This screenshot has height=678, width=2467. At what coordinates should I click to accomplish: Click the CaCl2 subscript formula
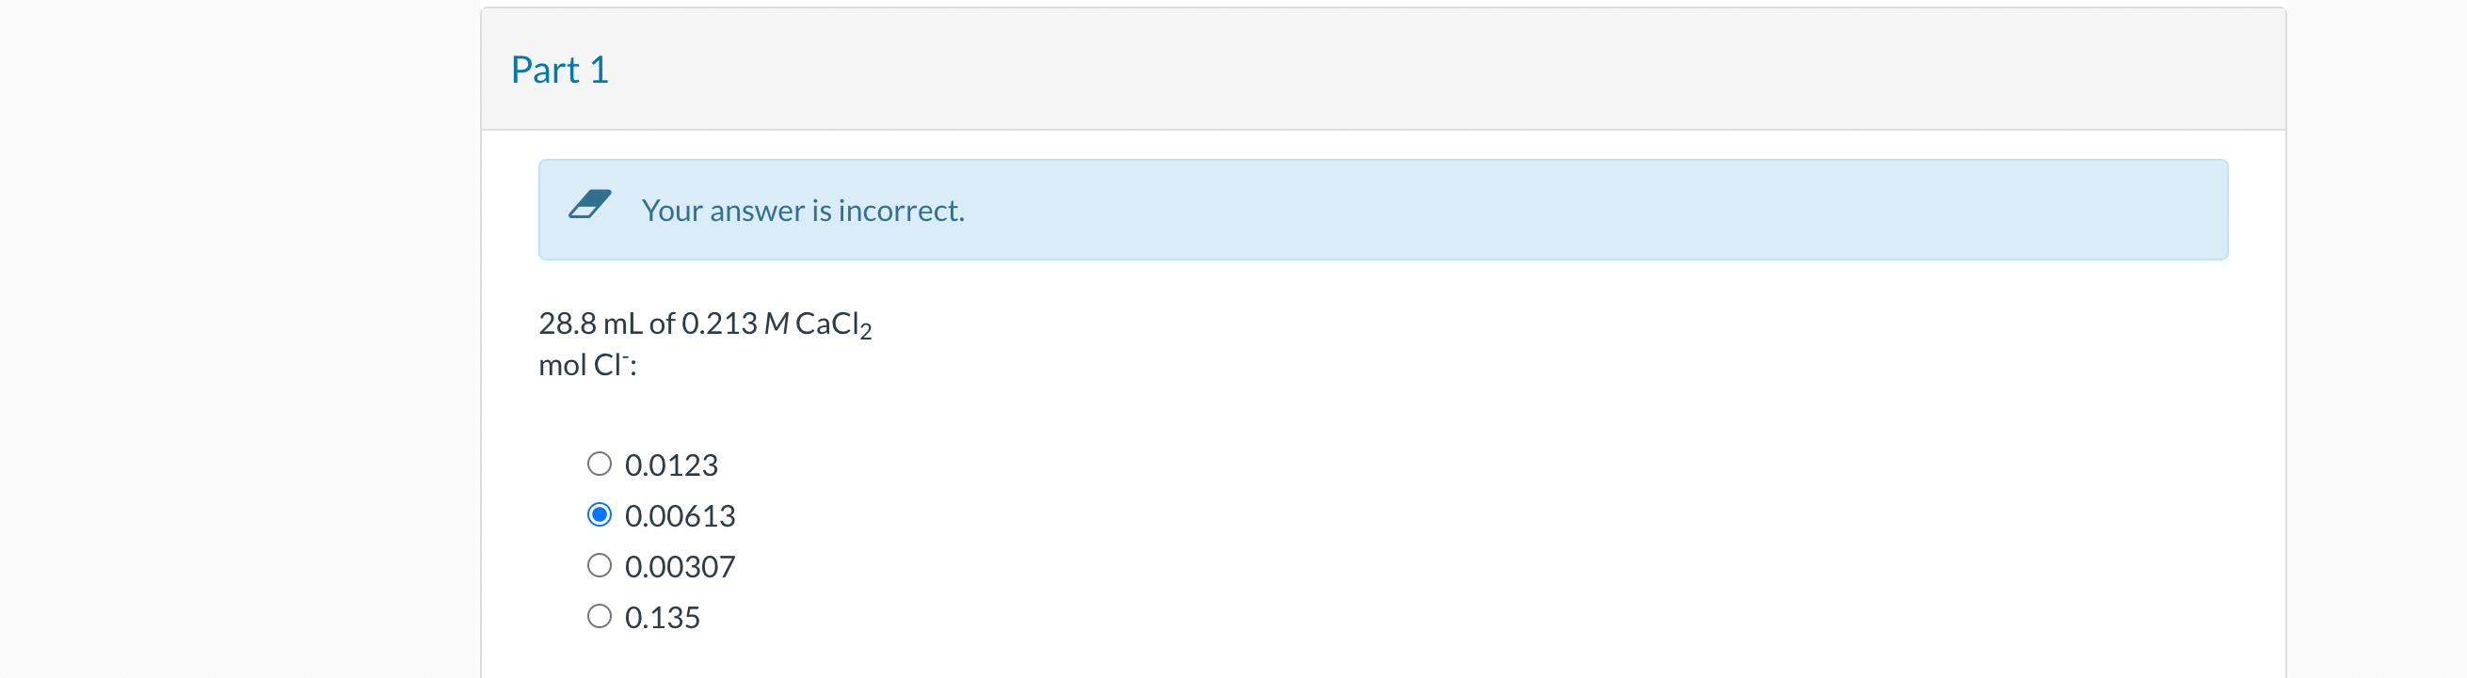click(x=831, y=325)
